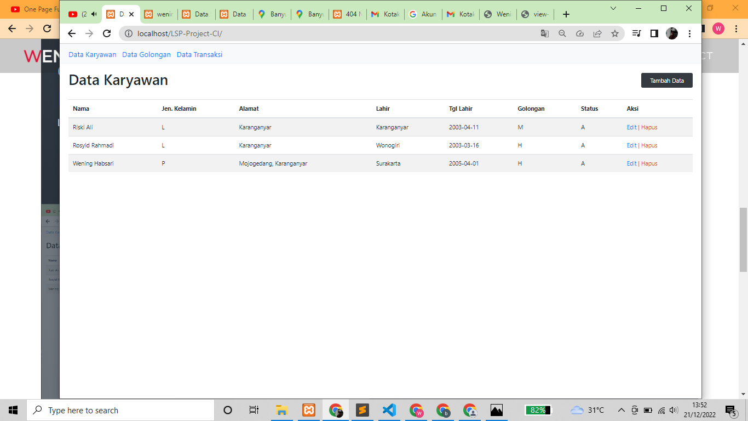Open the Chrome three-dot menu
Viewport: 748px width, 421px height.
tap(689, 33)
